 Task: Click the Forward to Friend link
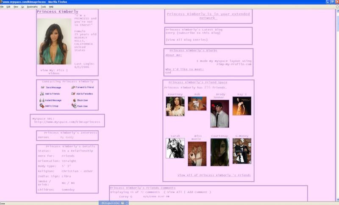pyautogui.click(x=85, y=87)
